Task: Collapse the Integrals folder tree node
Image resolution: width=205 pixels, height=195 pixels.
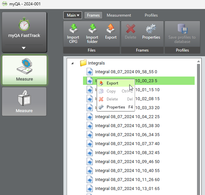Action: [x=72, y=63]
